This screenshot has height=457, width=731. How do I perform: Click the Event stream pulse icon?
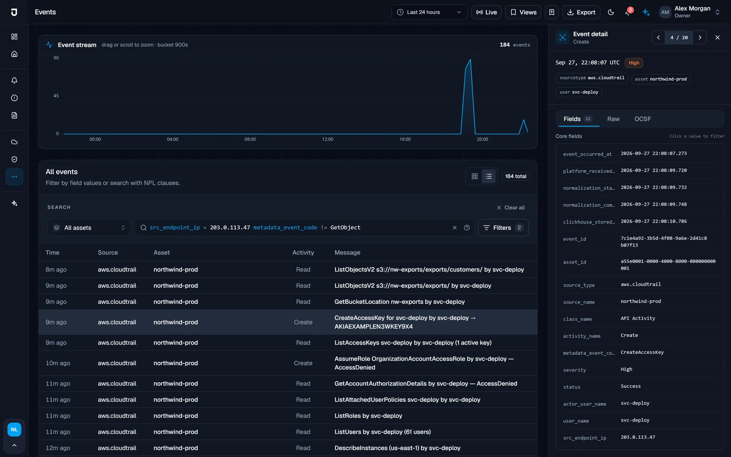coord(49,45)
